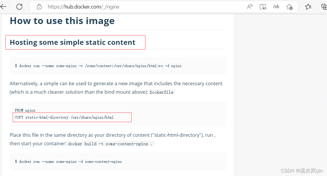
Task: Click the COPY static-html-directory line
Action: click(64, 117)
